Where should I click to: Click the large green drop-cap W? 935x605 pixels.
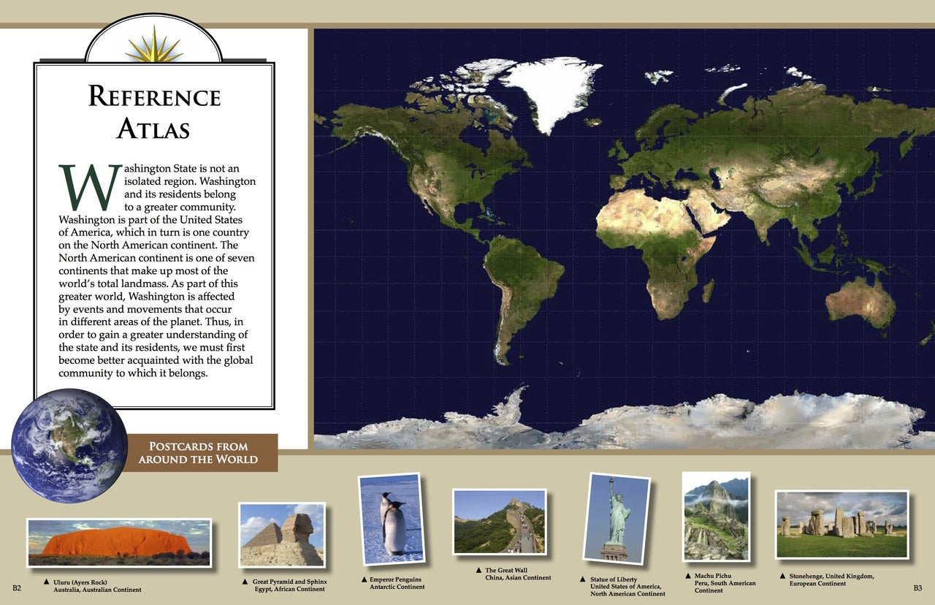88,187
